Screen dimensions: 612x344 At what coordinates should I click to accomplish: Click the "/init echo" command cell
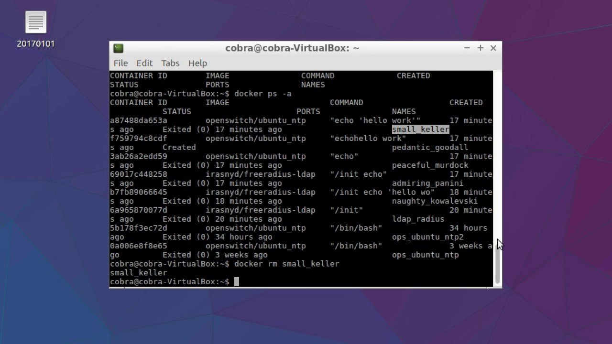[359, 174]
